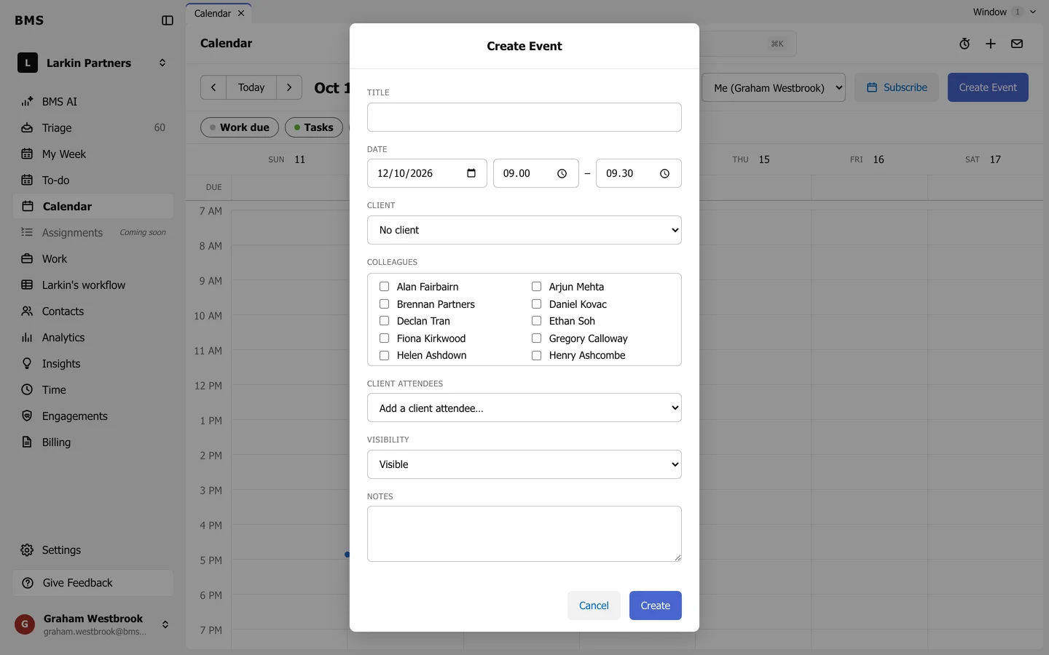The height and width of the screenshot is (655, 1049).
Task: Open the Visibility dropdown
Action: [x=524, y=464]
